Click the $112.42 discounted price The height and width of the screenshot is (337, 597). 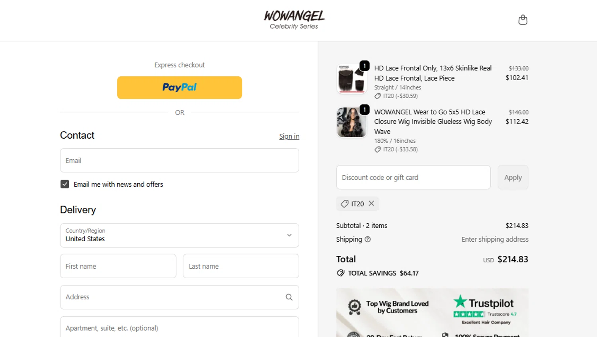click(517, 122)
